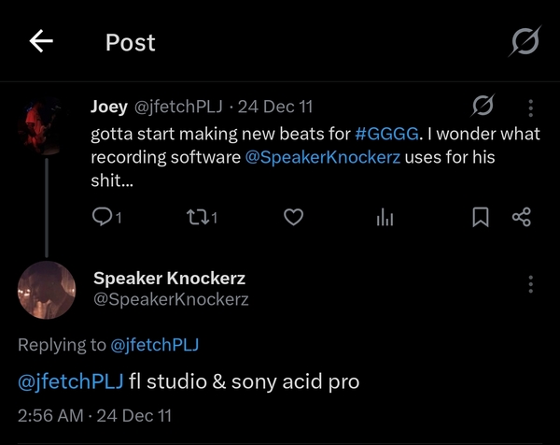This screenshot has width=560, height=445.
Task: Share Joey's tweet
Action: (522, 217)
